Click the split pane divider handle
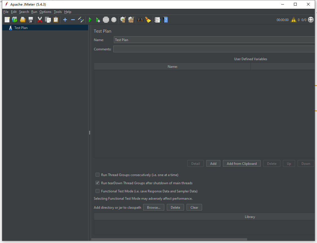317x243 pixels. 90,132
